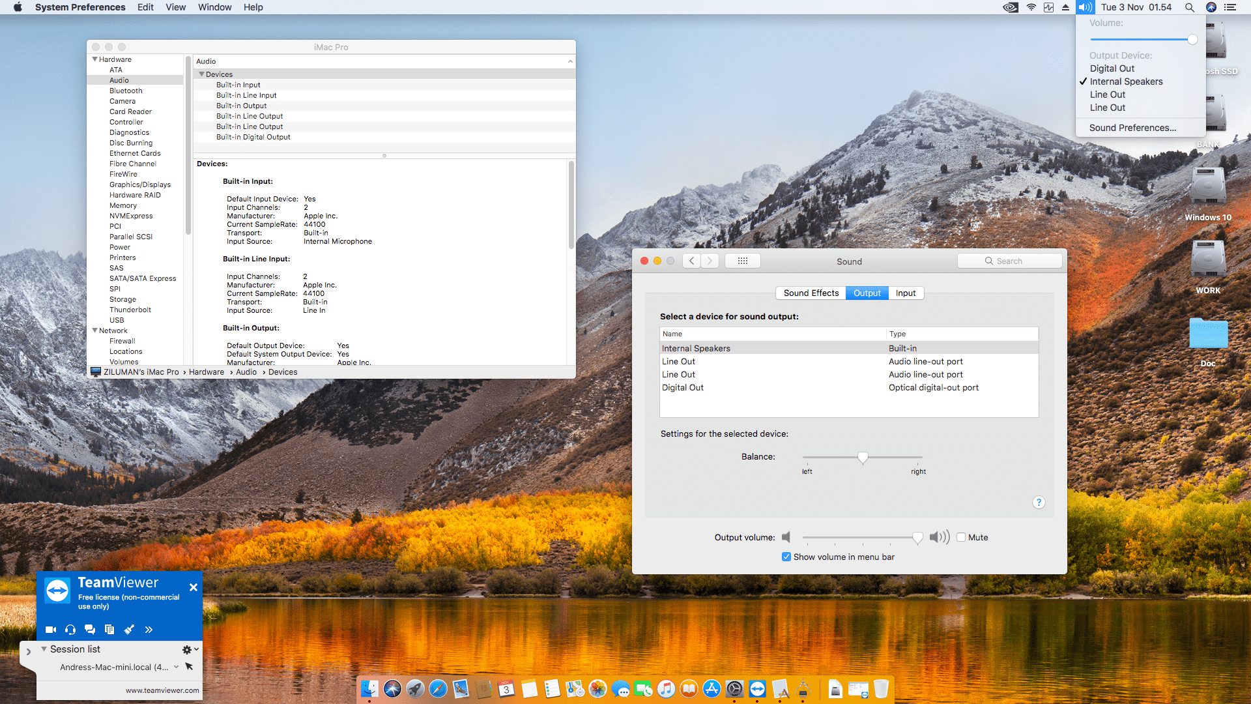Open the Window menu
The image size is (1251, 704).
point(214,7)
